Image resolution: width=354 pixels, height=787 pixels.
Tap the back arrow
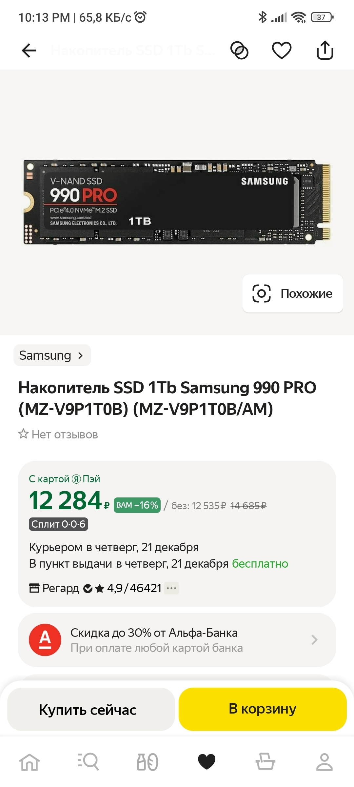(x=29, y=50)
